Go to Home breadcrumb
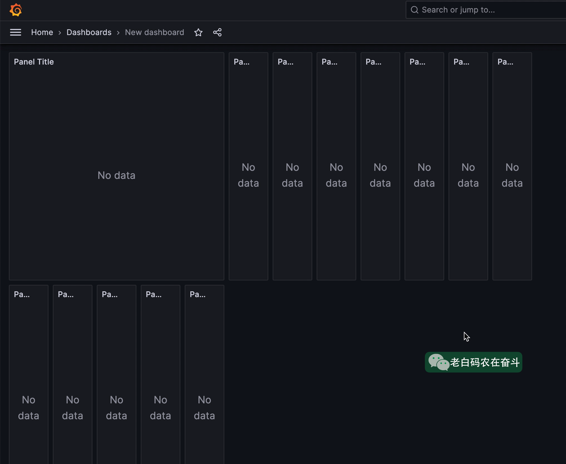 (42, 32)
